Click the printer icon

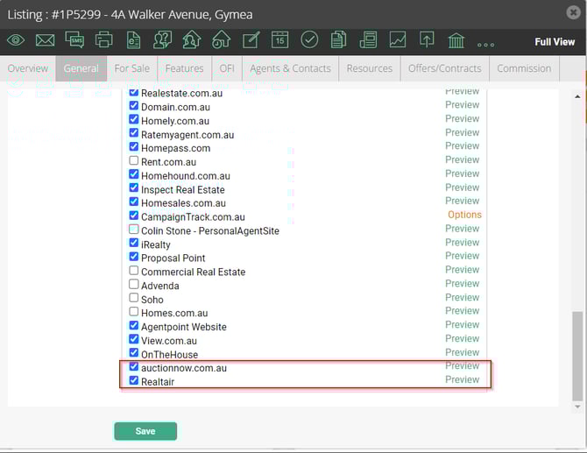point(103,39)
